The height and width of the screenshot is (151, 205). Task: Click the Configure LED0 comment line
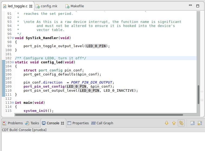(51, 58)
